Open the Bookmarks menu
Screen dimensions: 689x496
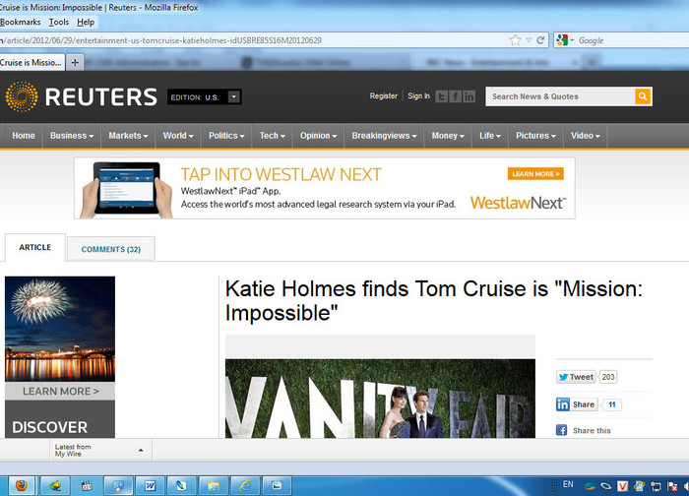21,22
